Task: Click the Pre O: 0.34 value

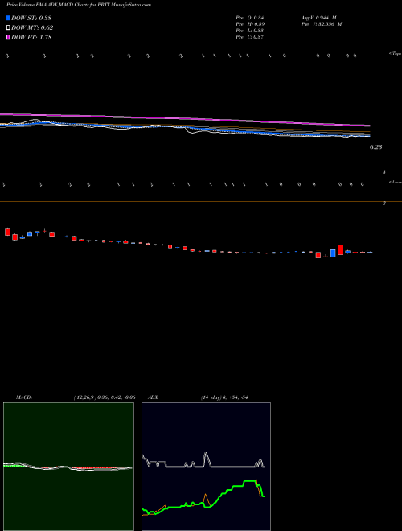Action: coord(250,18)
